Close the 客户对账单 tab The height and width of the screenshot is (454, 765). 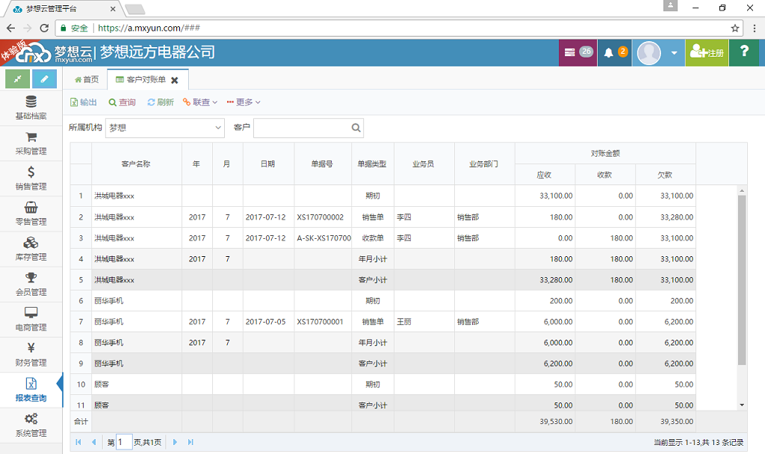point(174,80)
